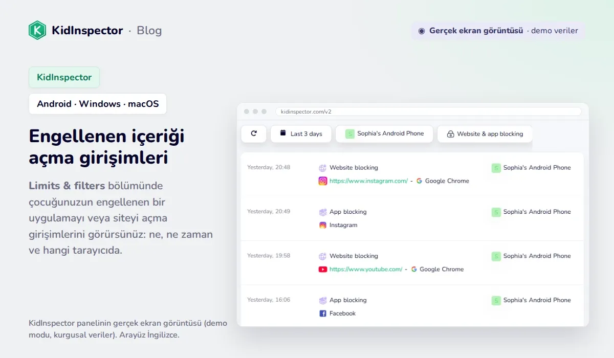This screenshot has height=358, width=614.
Task: Open the Blog link in header
Action: (149, 30)
